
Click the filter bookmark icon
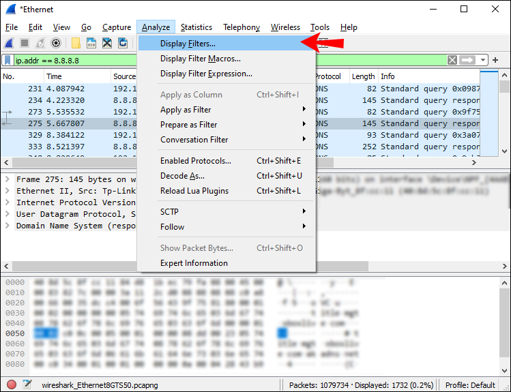coord(8,60)
